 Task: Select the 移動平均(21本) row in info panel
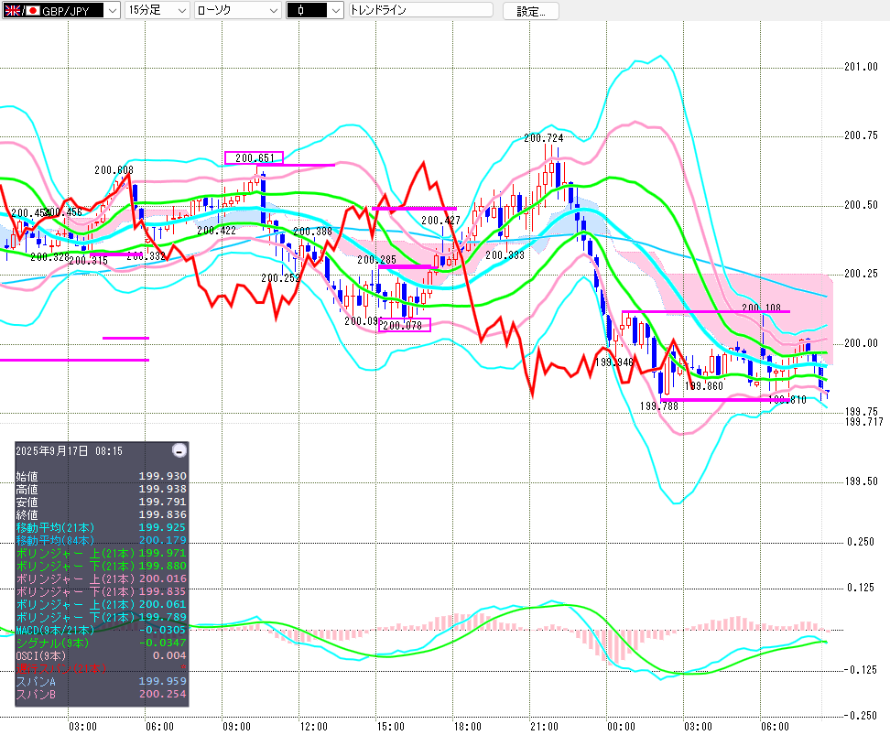[101, 528]
